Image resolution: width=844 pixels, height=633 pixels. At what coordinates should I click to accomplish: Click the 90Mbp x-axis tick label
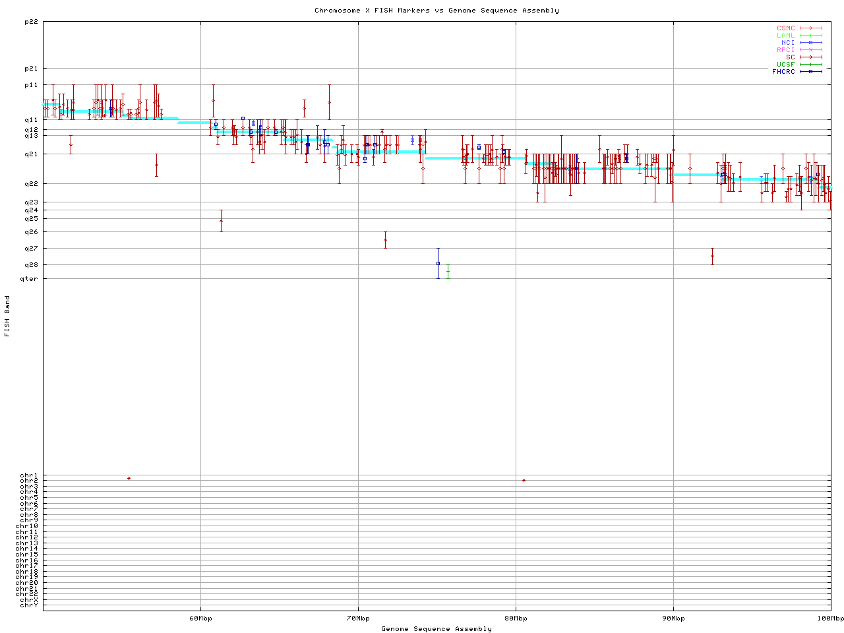[673, 618]
